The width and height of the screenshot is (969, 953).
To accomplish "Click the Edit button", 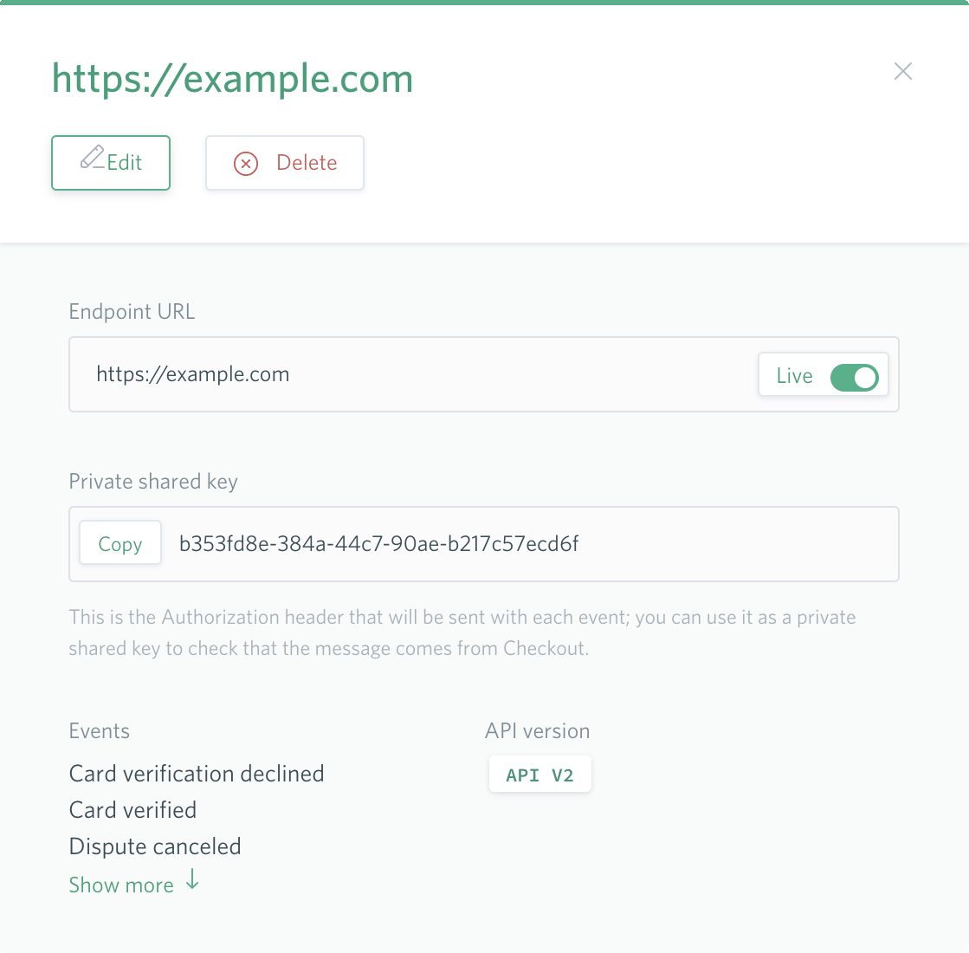I will tap(111, 163).
